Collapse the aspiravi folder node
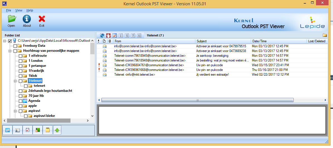The image size is (333, 148). coord(15,111)
